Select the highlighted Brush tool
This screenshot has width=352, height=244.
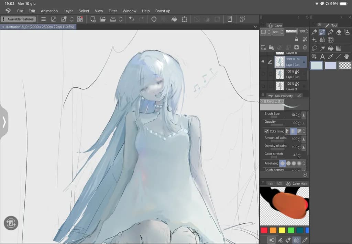pyautogui.click(x=322, y=32)
